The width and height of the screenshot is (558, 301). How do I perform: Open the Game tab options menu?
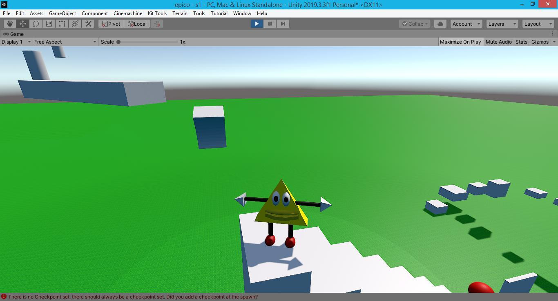pyautogui.click(x=552, y=34)
